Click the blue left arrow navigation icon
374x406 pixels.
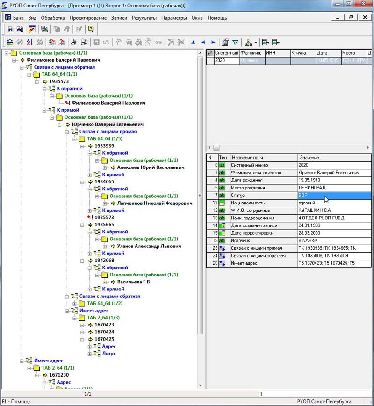pyautogui.click(x=203, y=42)
